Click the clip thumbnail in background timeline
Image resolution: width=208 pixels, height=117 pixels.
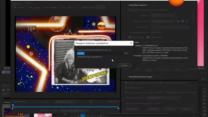pos(43,115)
